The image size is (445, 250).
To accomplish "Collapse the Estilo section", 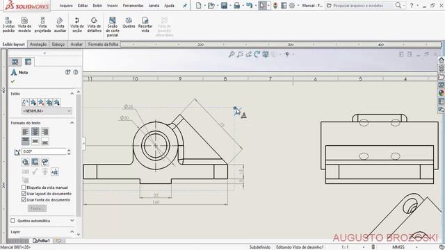I will (x=72, y=94).
